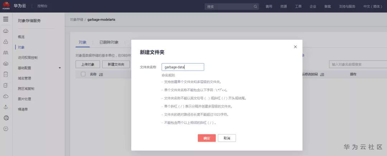Open the 备案 menu in the top bar
The image size is (387, 156).
tap(328, 7)
